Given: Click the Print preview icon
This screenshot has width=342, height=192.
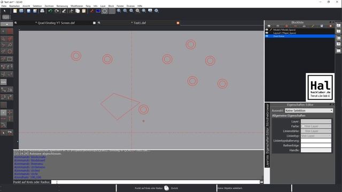Looking at the screenshot, I should [x=42, y=11].
